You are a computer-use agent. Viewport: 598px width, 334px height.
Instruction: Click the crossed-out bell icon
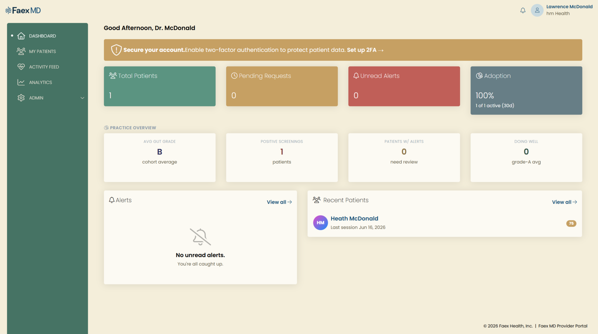(200, 237)
